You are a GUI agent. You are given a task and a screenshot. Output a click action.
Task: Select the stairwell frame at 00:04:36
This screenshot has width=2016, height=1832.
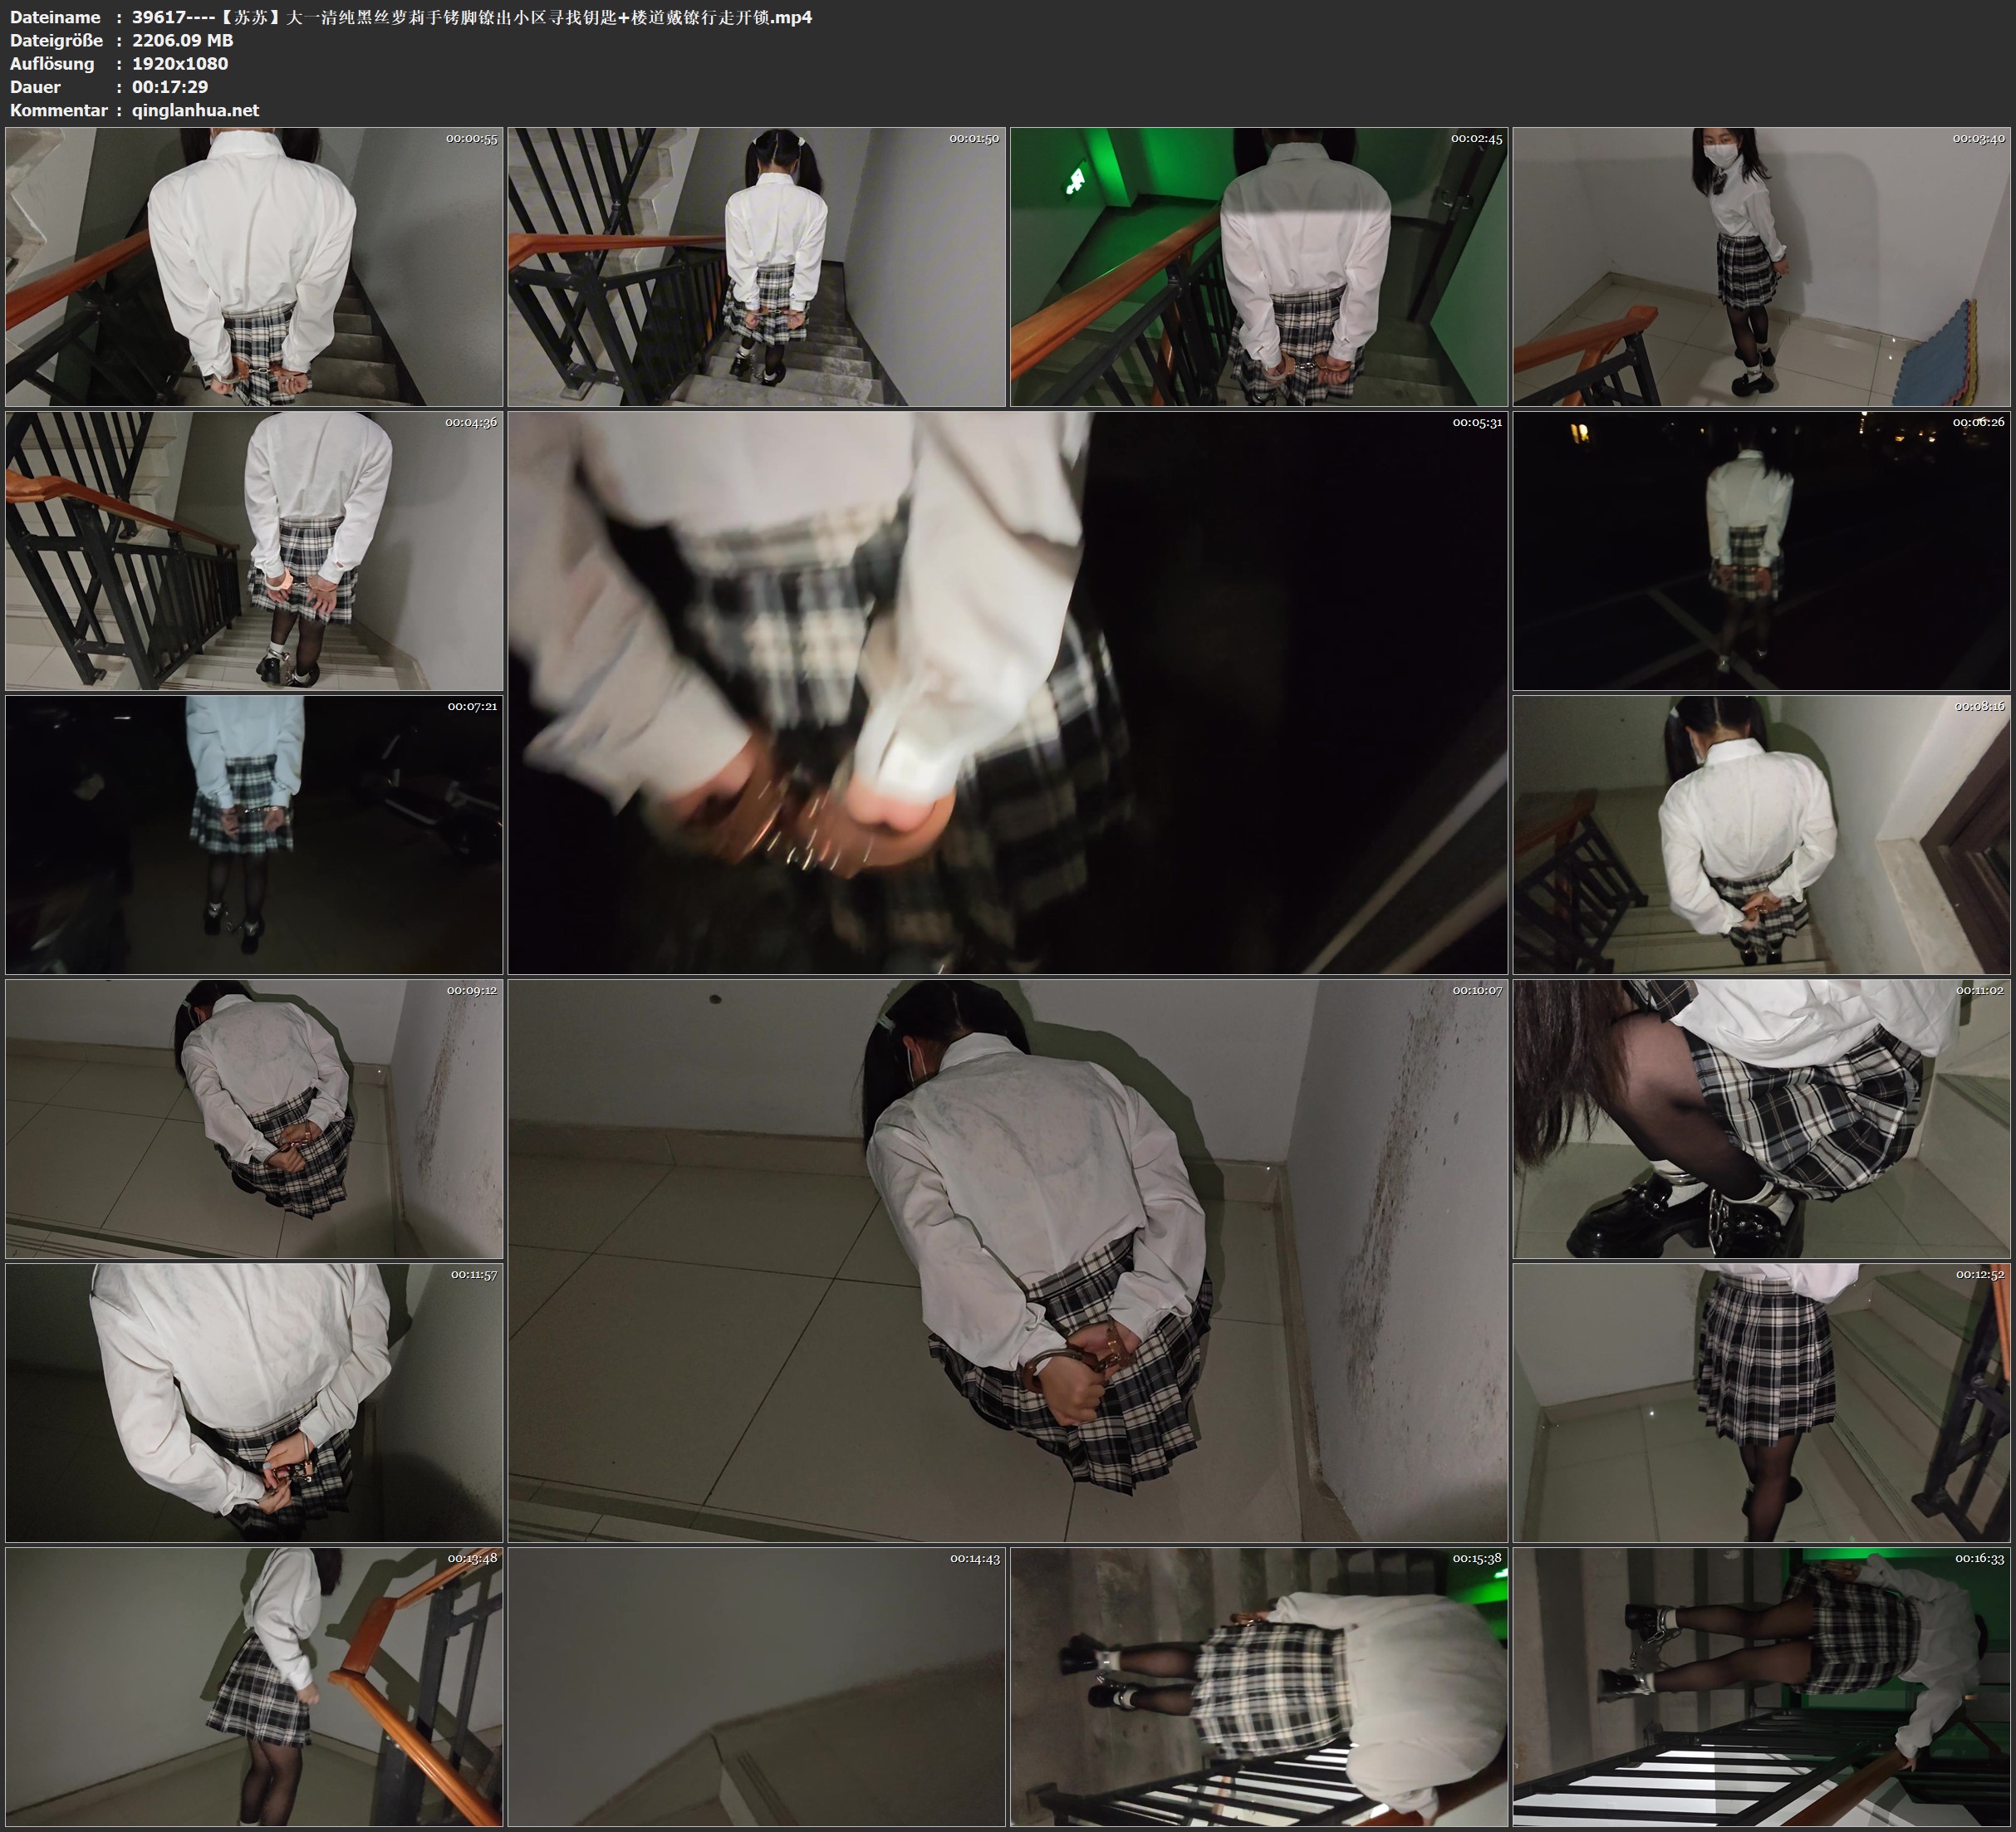coord(254,550)
